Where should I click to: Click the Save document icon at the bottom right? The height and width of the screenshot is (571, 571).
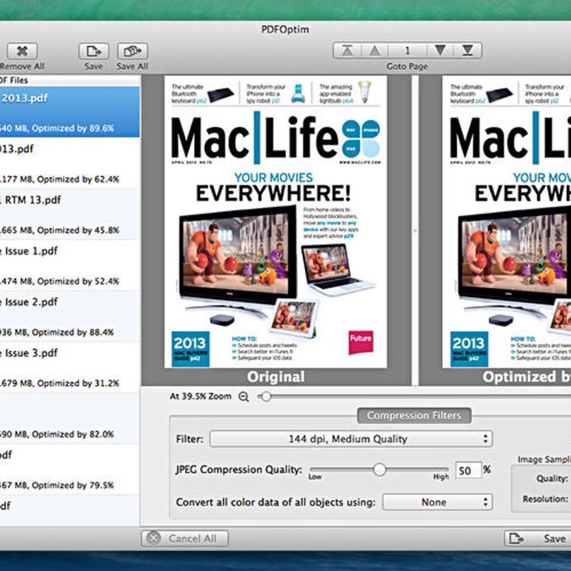(515, 538)
